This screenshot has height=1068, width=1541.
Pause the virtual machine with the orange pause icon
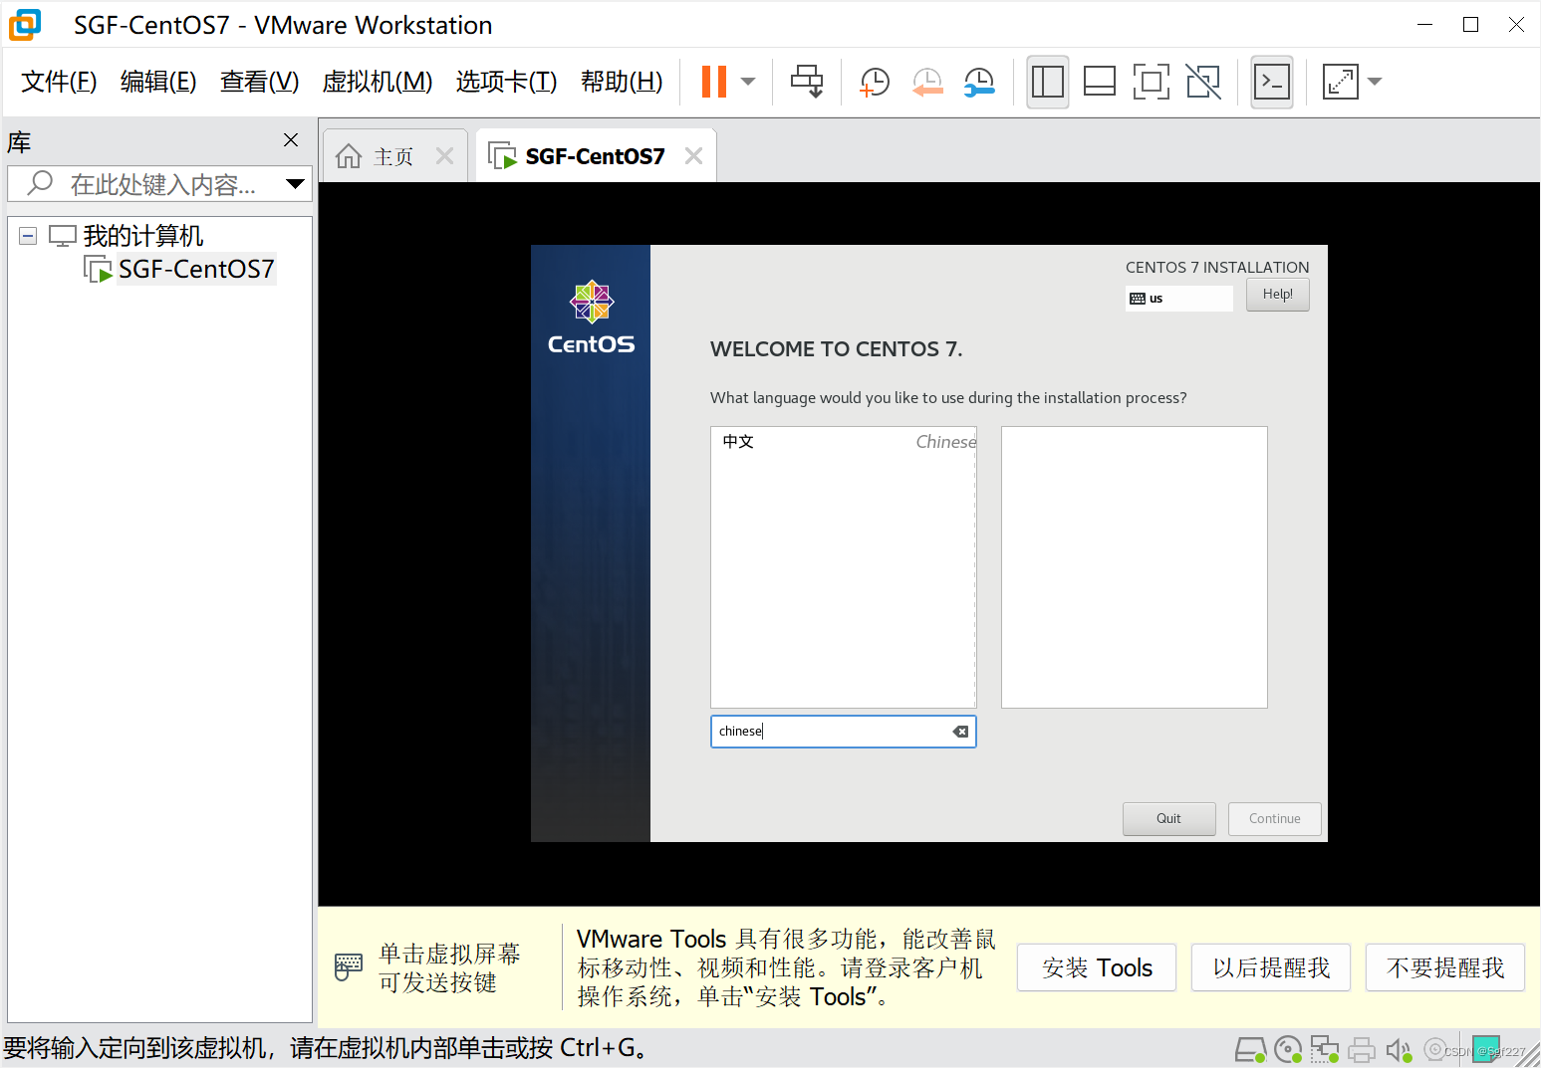pyautogui.click(x=714, y=82)
